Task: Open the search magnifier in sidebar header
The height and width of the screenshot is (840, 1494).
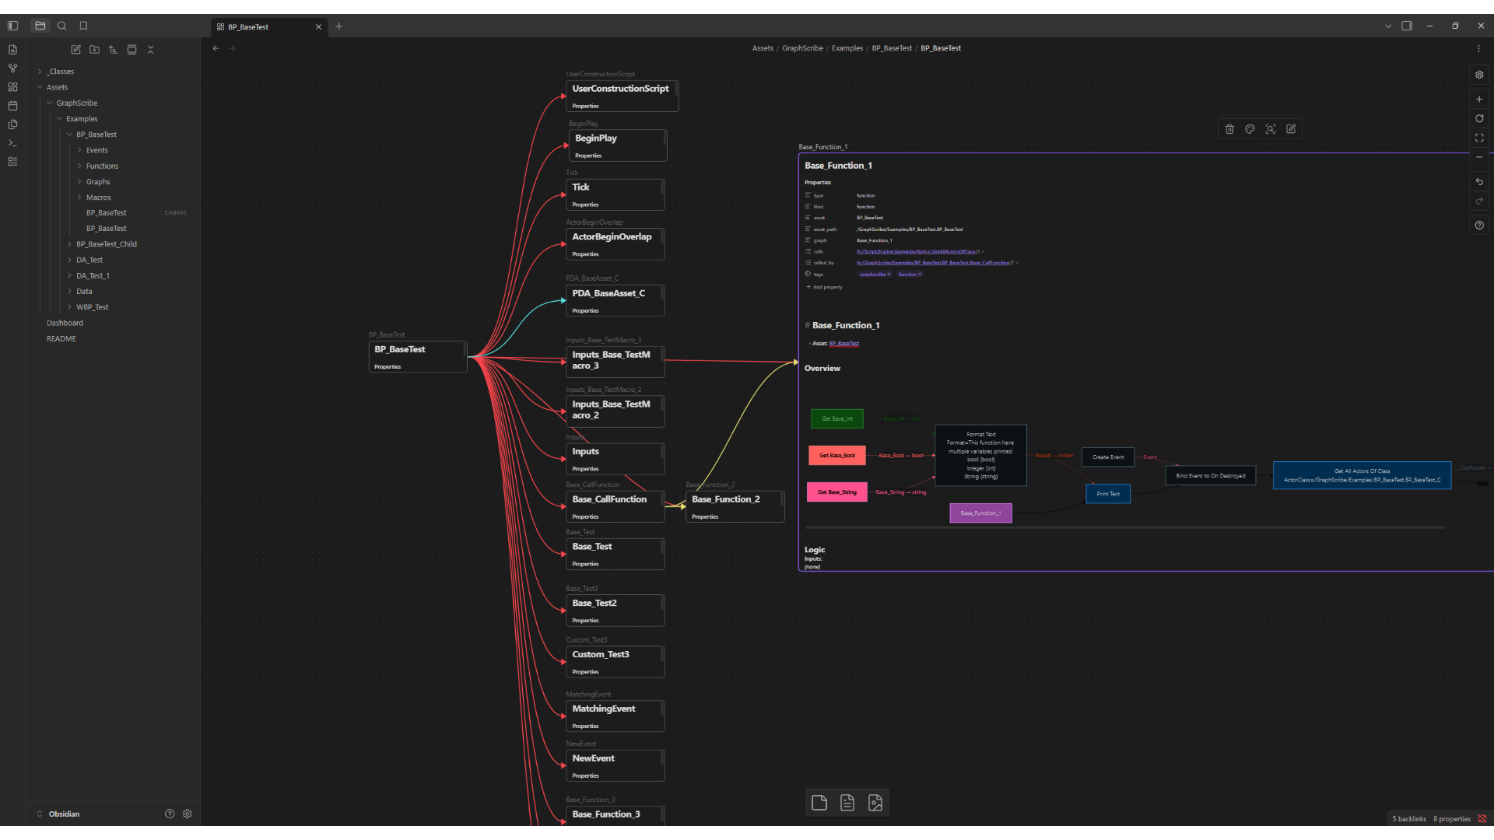Action: pos(62,26)
